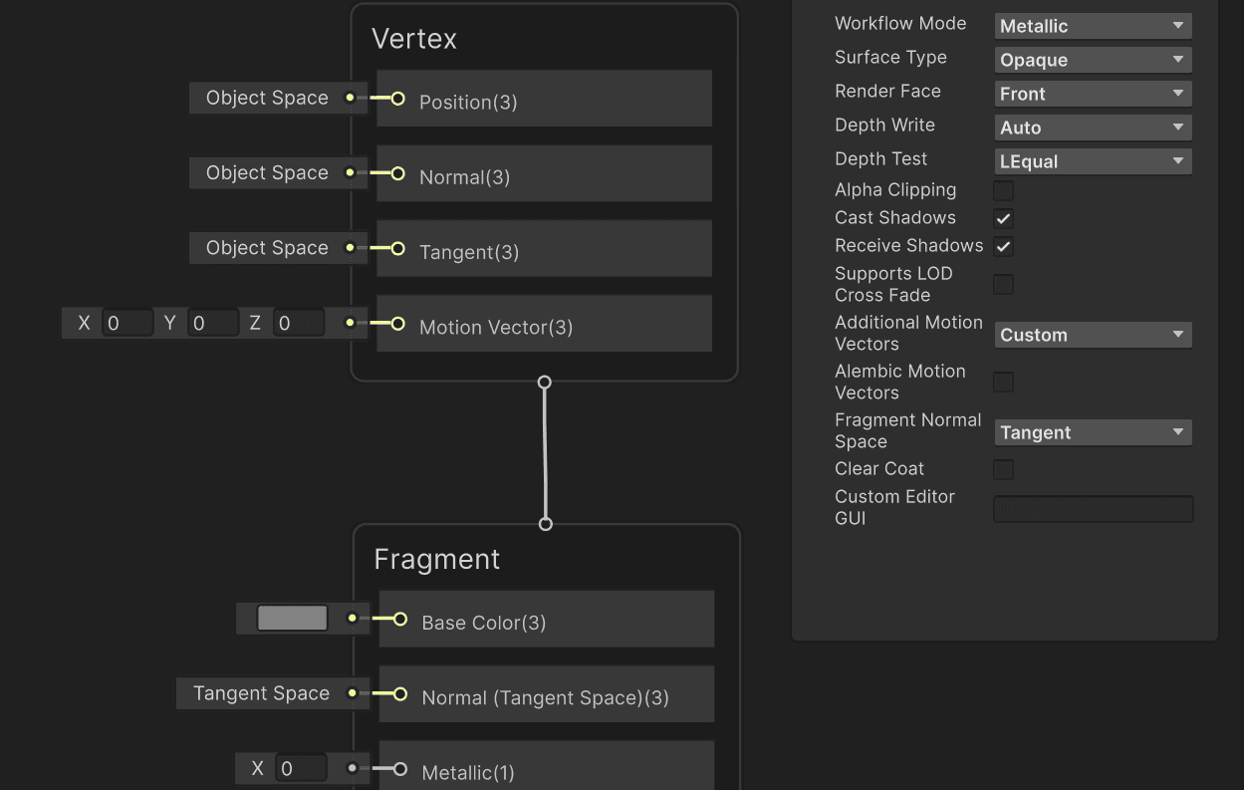The height and width of the screenshot is (790, 1244).
Task: Select the Normal (Tangent Space) port
Action: click(401, 693)
